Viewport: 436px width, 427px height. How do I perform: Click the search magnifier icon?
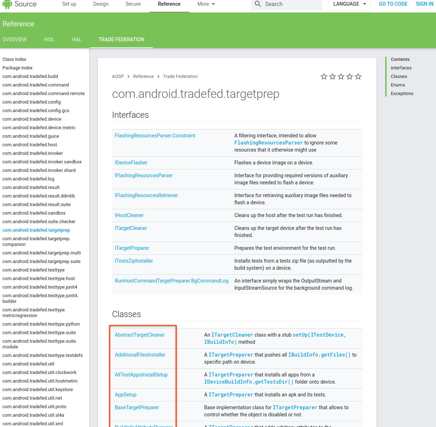[258, 4]
